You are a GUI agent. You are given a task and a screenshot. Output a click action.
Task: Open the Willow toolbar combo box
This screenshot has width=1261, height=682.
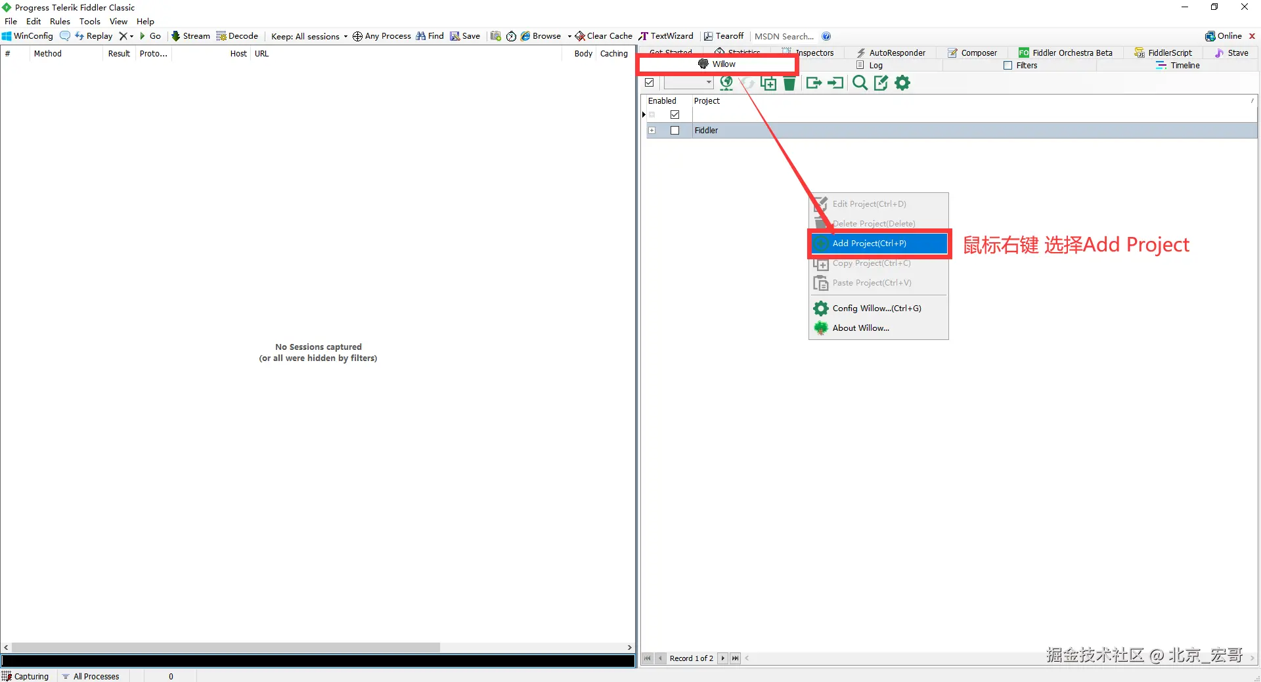[688, 83]
